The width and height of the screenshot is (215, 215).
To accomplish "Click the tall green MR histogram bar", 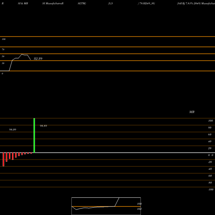I will 34,135.
